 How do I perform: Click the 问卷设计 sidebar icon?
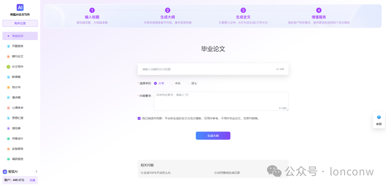tap(8, 139)
